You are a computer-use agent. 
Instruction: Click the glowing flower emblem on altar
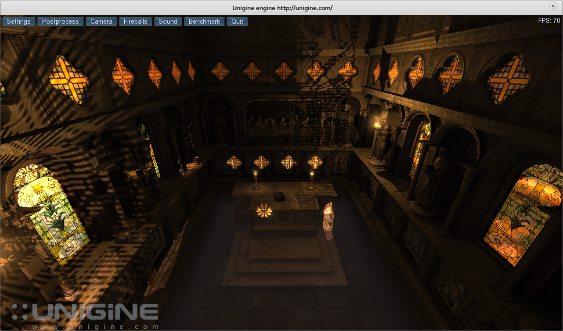tap(264, 211)
